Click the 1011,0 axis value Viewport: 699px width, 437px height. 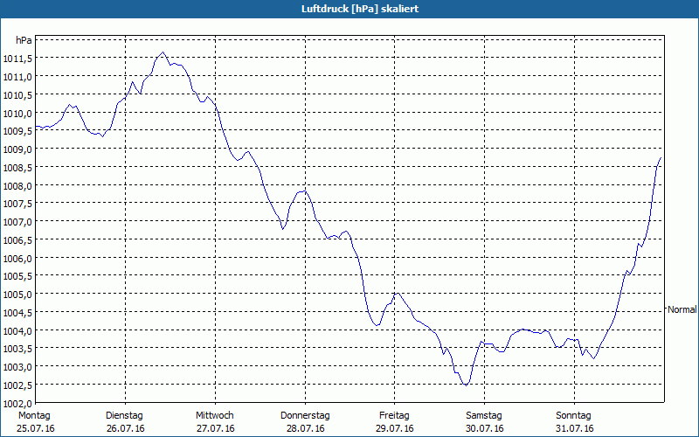(x=17, y=77)
